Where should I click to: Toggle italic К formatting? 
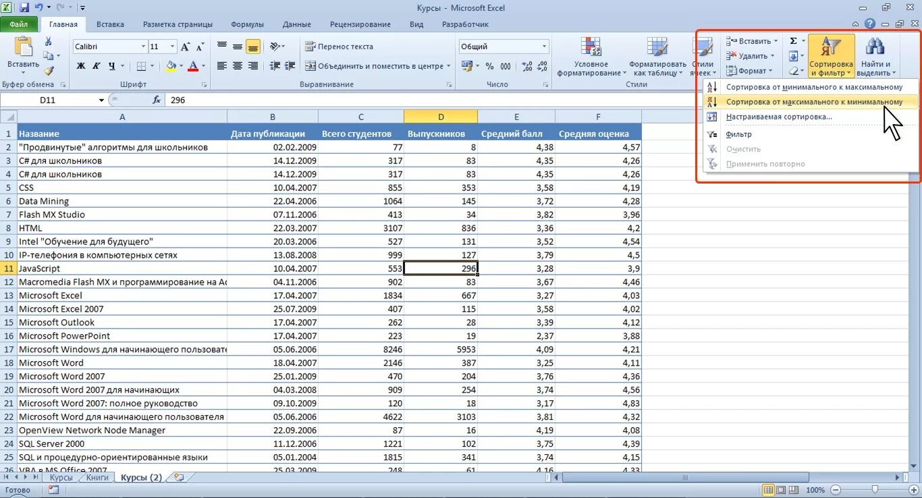coord(97,66)
